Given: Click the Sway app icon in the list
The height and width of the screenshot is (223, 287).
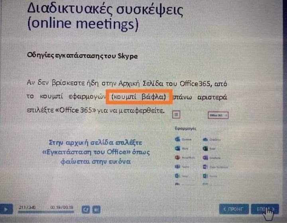Looking at the screenshot, I should [177, 176].
